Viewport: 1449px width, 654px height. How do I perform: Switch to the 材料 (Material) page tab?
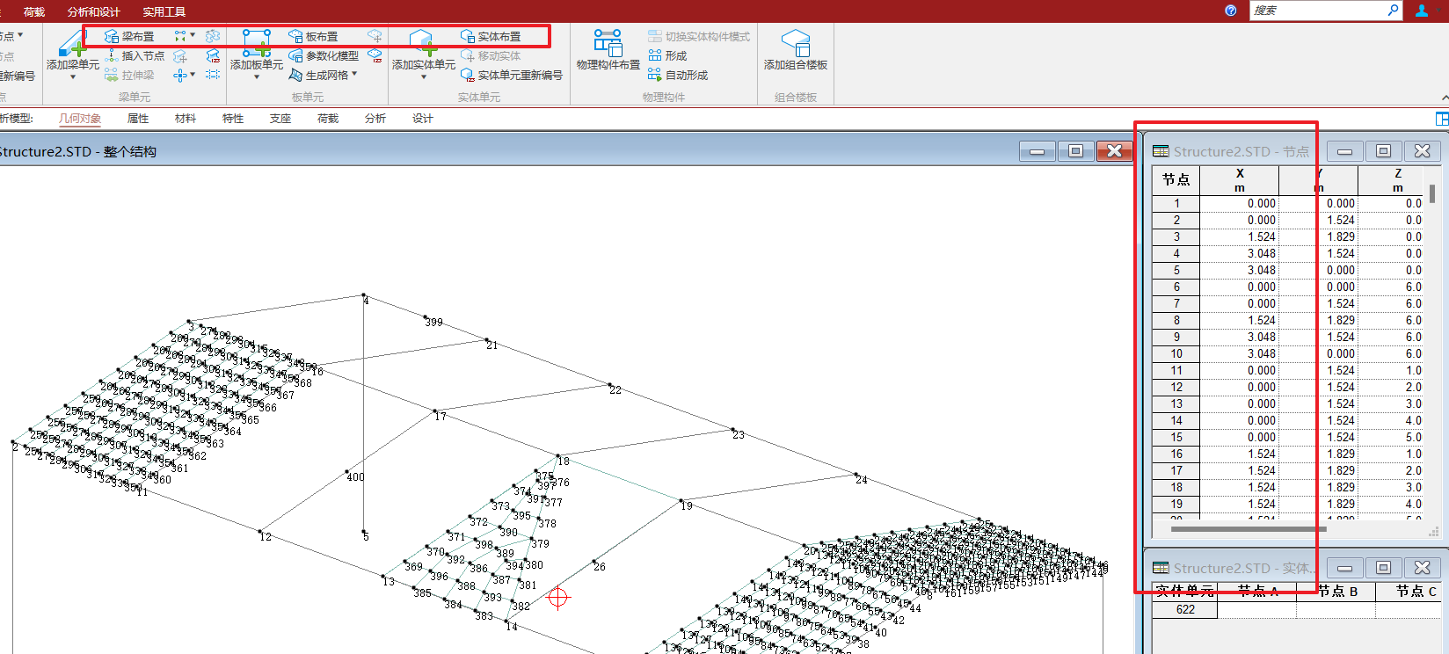[186, 119]
